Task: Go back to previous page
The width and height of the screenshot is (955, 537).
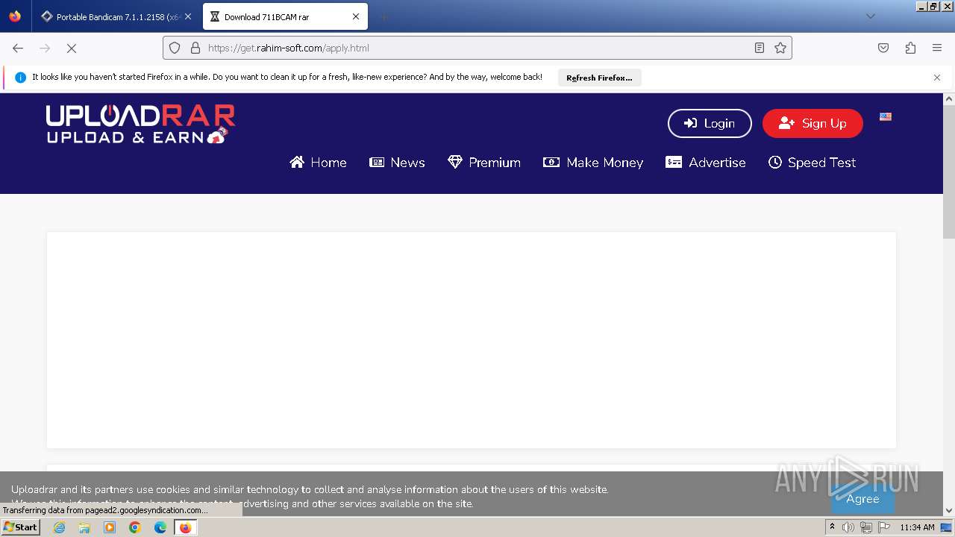Action: coord(18,48)
